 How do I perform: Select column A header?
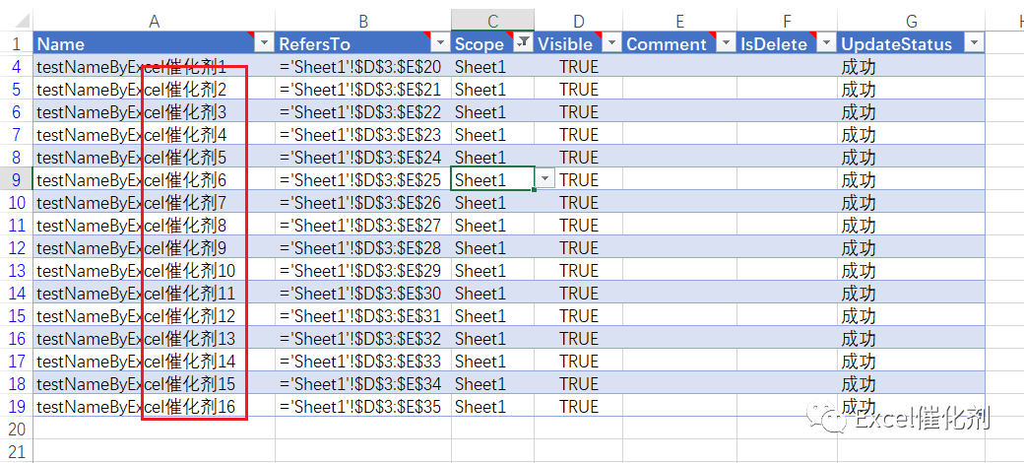click(155, 21)
